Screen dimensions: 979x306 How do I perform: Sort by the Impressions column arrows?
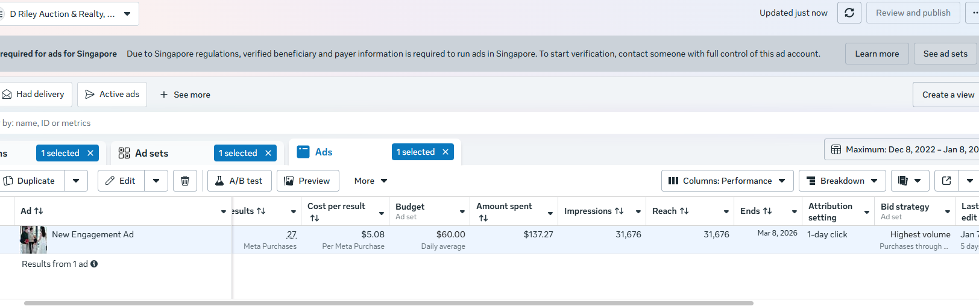[619, 211]
